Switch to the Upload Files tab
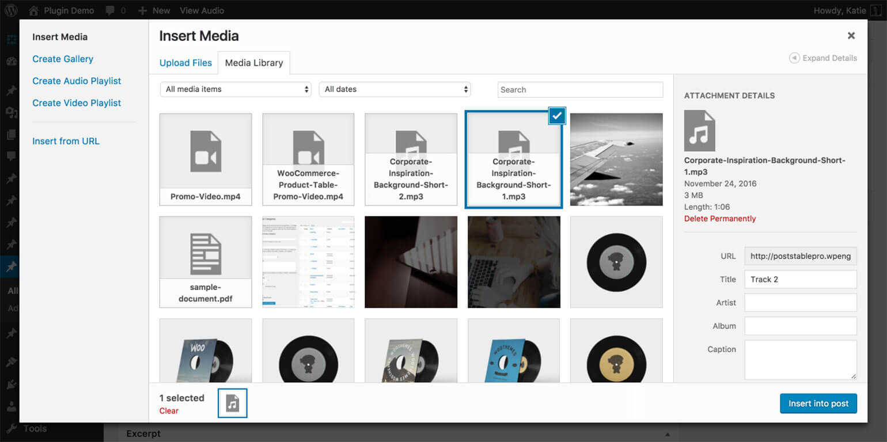887x442 pixels. pyautogui.click(x=185, y=63)
